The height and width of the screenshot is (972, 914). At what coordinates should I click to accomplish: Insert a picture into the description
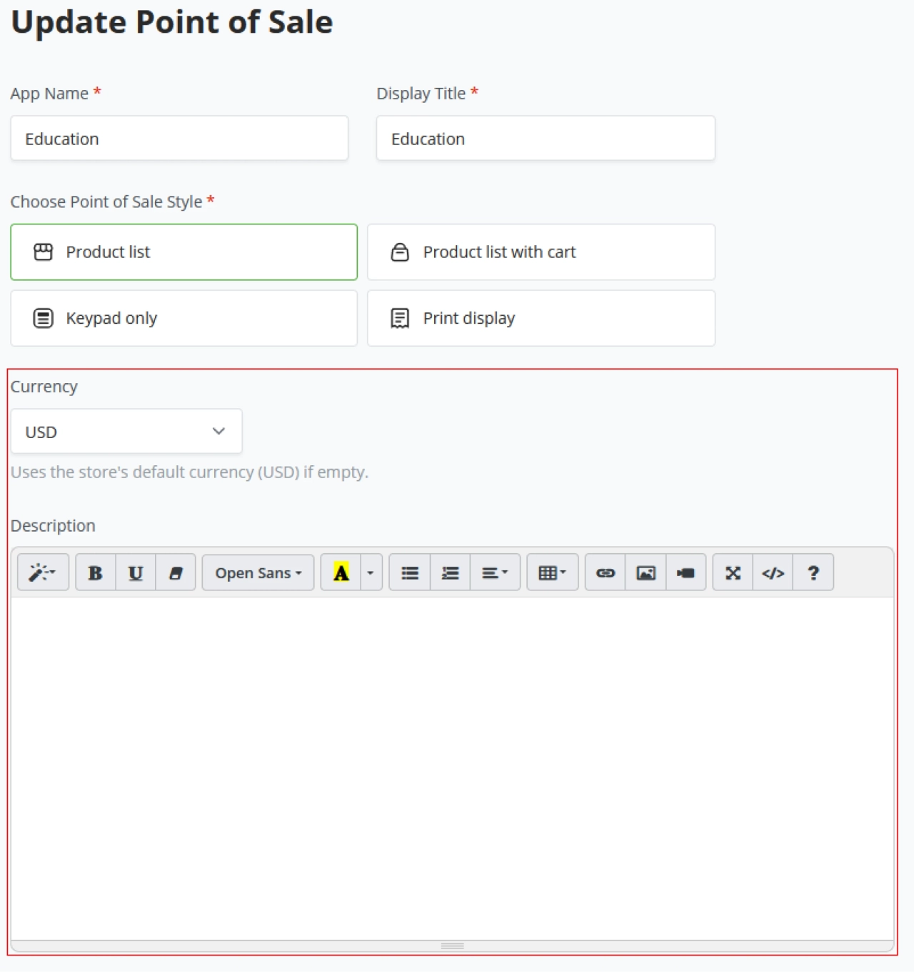(x=646, y=573)
